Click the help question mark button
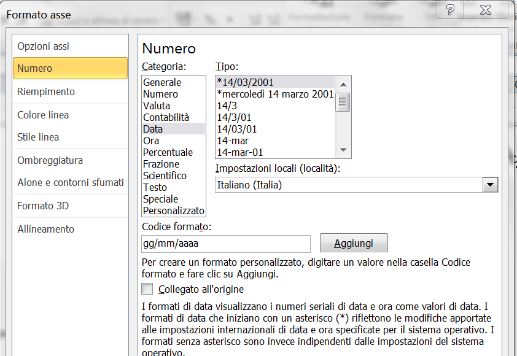This screenshot has width=517, height=356. click(x=451, y=10)
